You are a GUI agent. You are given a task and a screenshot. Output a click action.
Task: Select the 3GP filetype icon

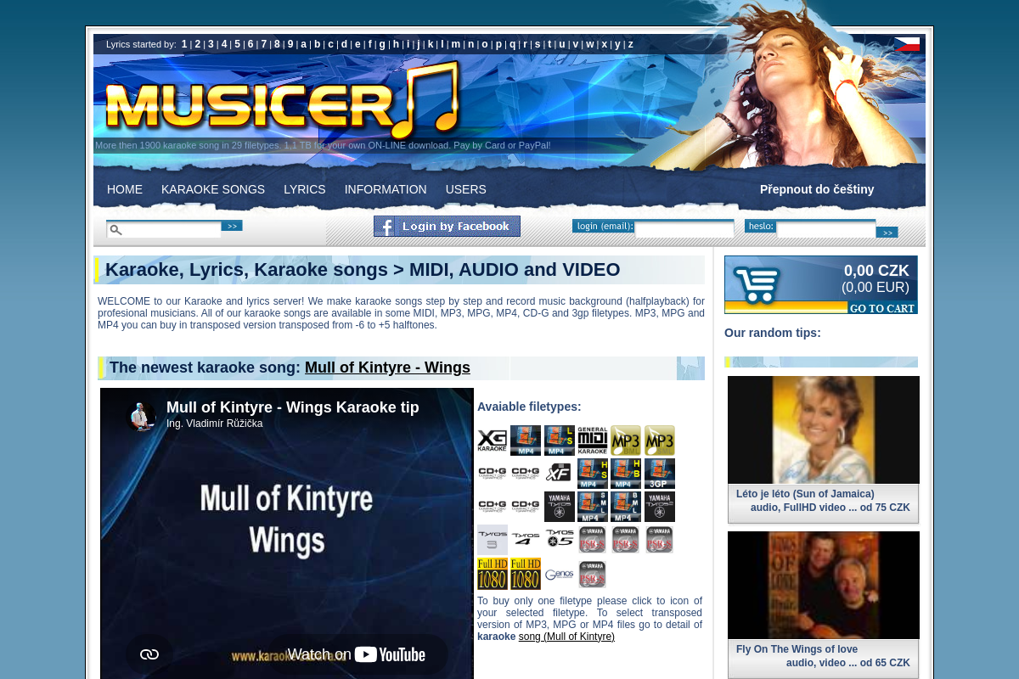tap(660, 474)
